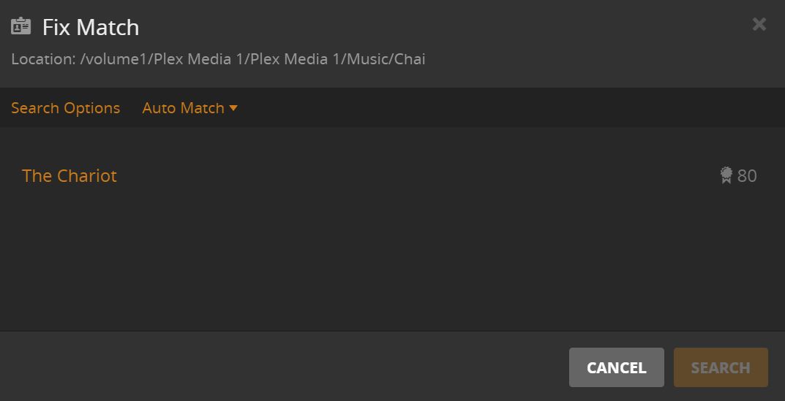Open Search Options

click(65, 108)
